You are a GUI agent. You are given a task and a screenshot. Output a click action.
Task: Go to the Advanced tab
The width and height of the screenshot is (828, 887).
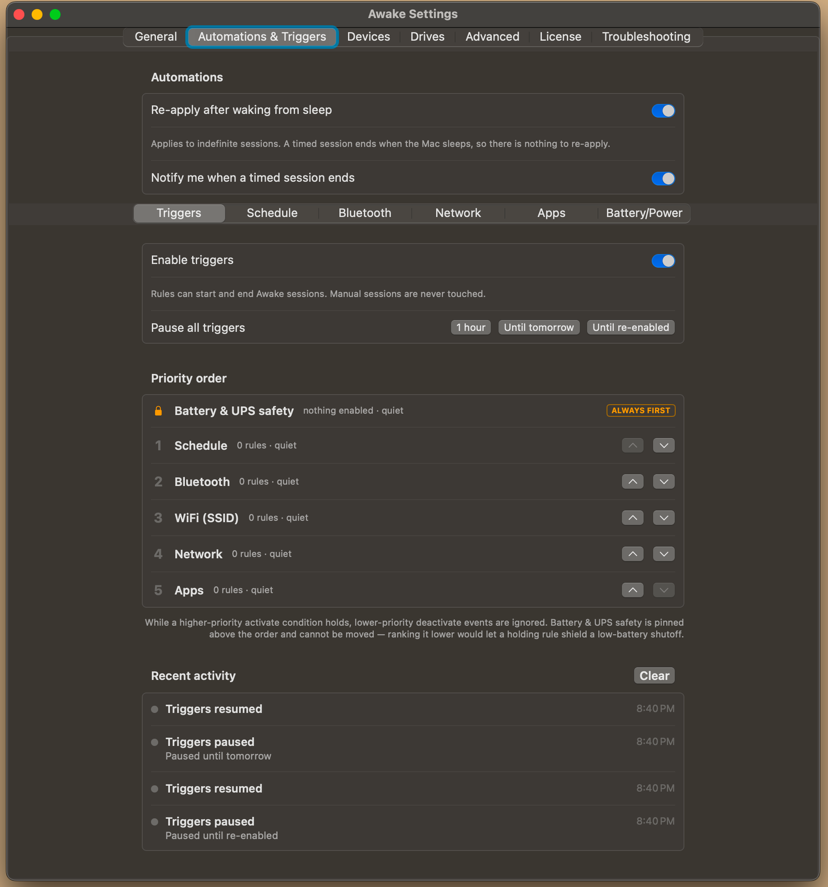pos(492,37)
